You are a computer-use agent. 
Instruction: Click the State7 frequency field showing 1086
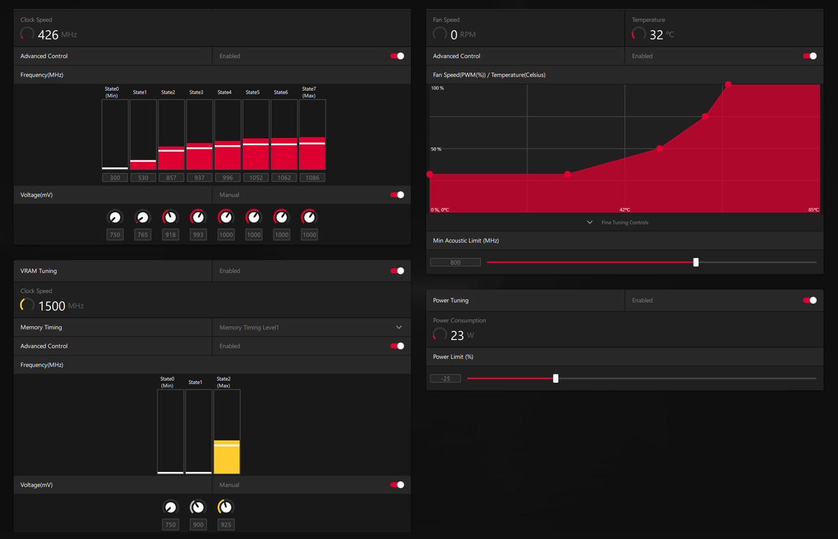312,178
